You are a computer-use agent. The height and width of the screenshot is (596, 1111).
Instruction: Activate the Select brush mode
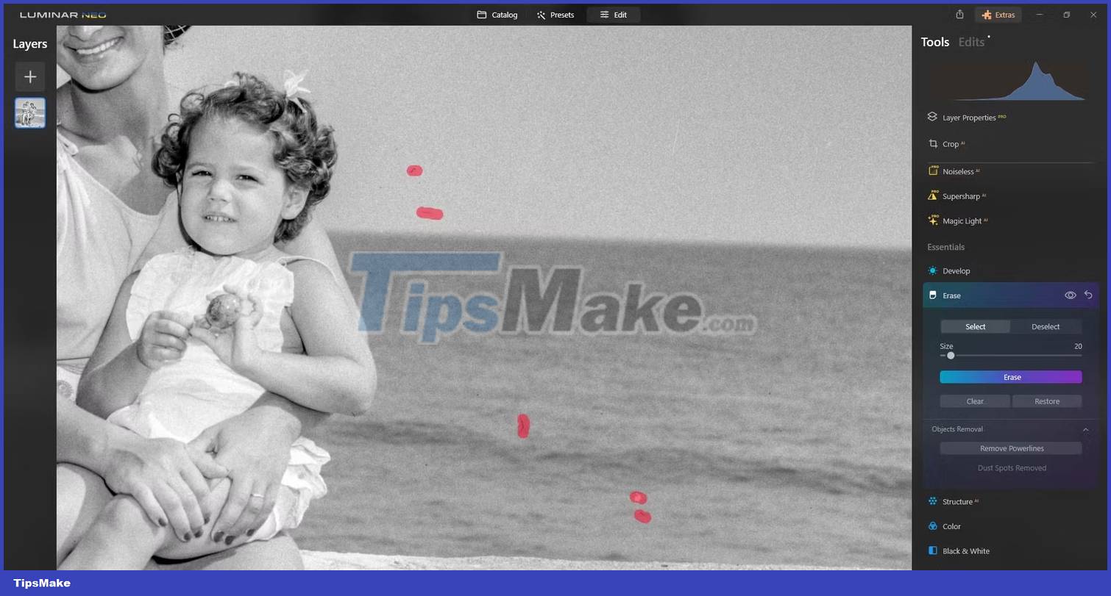point(975,326)
